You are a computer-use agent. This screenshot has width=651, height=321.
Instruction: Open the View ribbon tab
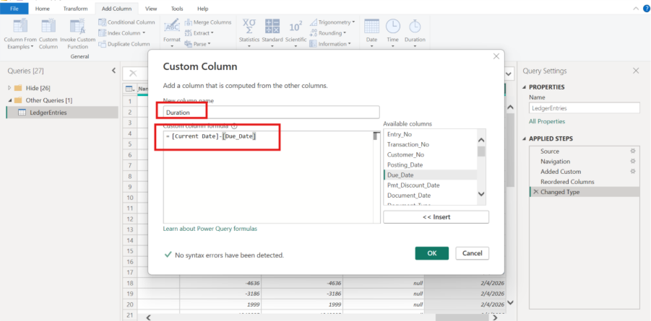point(151,8)
